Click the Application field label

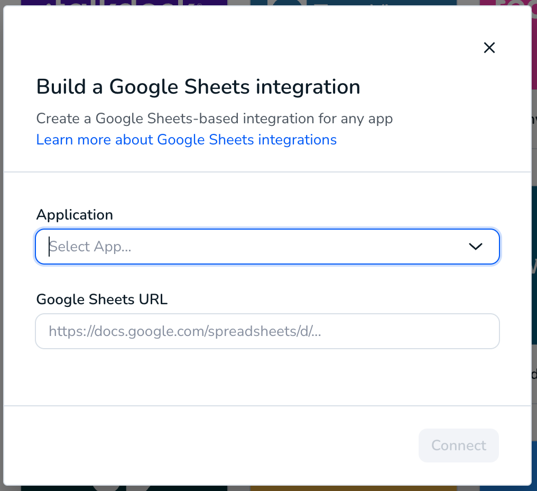(74, 215)
